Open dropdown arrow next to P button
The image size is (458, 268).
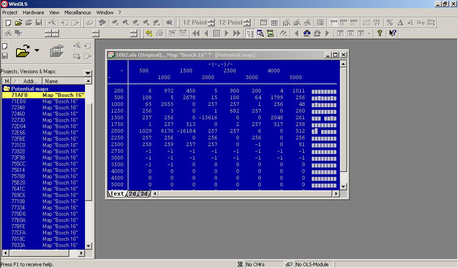coord(369,33)
